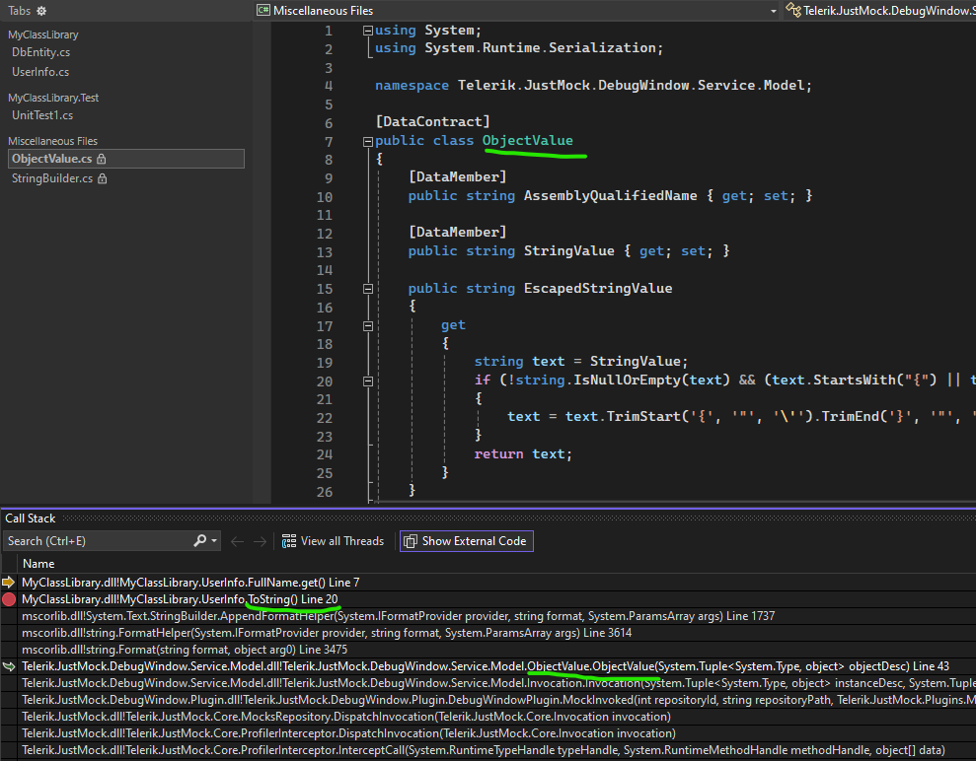The width and height of the screenshot is (976, 761).
Task: Click the C# icon beside Miscellaneous Files
Action: point(263,11)
